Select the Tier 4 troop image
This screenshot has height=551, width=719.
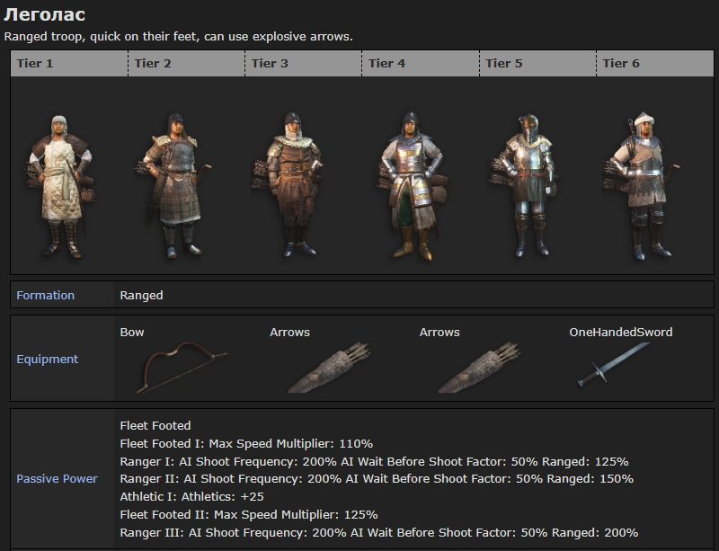tap(411, 186)
